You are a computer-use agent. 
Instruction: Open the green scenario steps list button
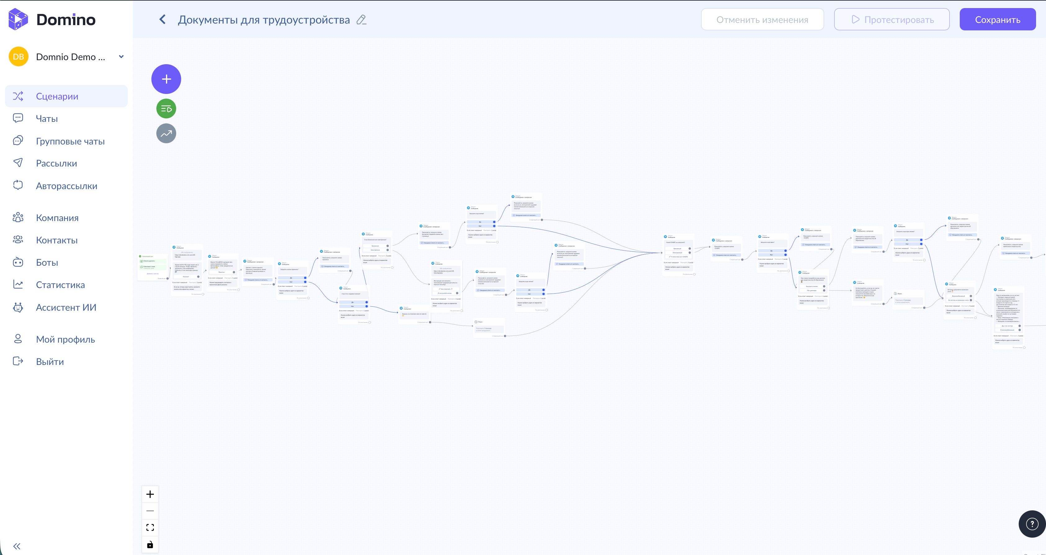coord(166,109)
